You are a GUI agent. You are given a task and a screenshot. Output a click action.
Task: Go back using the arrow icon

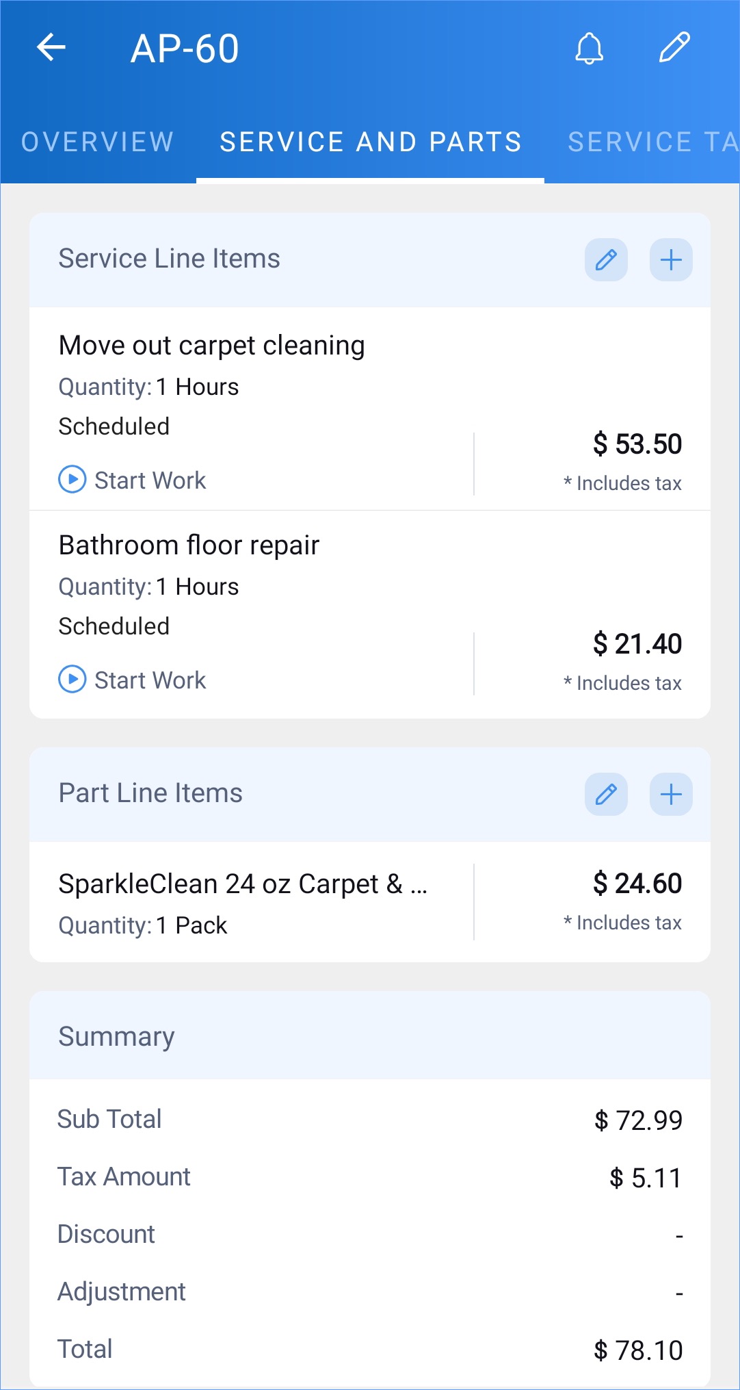click(51, 48)
